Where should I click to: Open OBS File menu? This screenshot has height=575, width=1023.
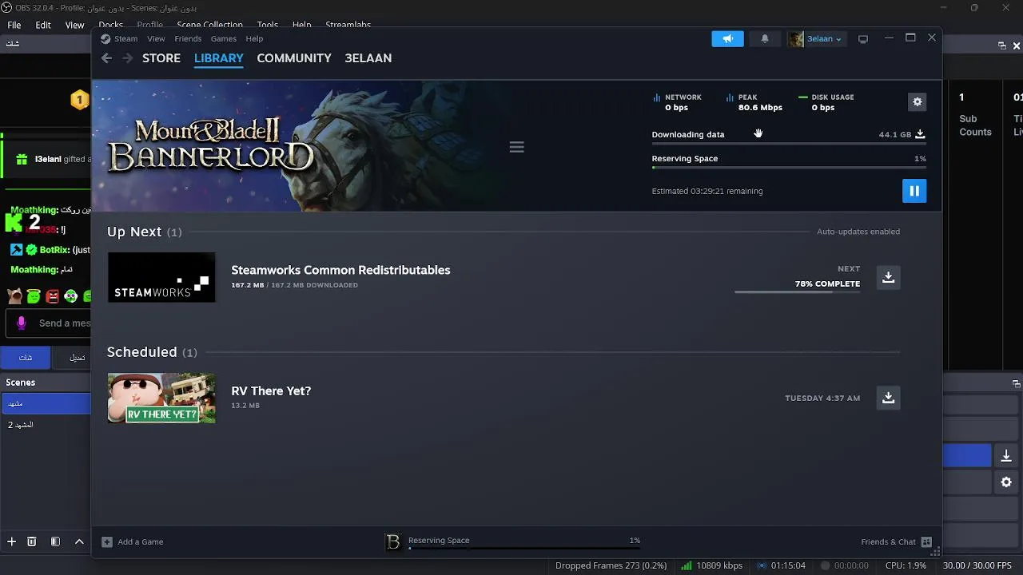pos(14,25)
